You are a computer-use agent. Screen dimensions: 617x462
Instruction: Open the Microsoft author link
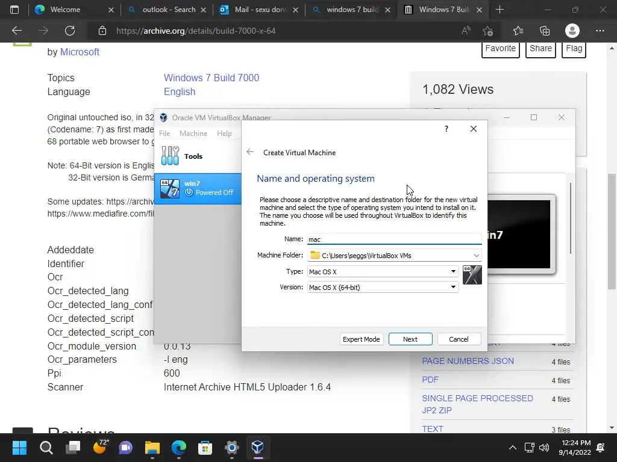80,52
